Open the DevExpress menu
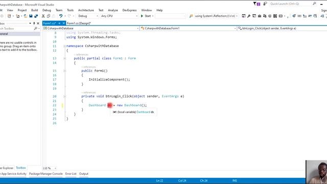Screen dimensions: 327x184 [129, 10]
